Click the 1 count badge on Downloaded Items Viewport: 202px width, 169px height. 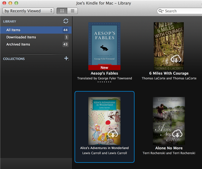pyautogui.click(x=66, y=37)
